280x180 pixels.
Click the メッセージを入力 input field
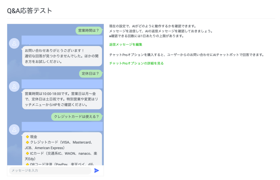(x=50, y=170)
